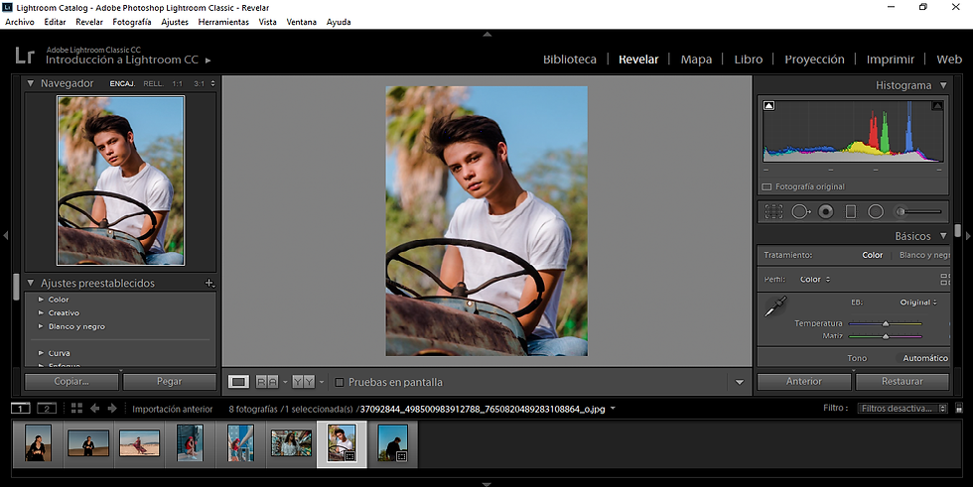Screen dimensions: 973x487
Task: Open the Herramientas menu
Action: (x=223, y=22)
